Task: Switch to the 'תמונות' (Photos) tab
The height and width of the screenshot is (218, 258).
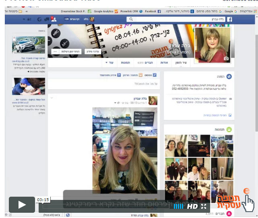Action: click(125, 63)
